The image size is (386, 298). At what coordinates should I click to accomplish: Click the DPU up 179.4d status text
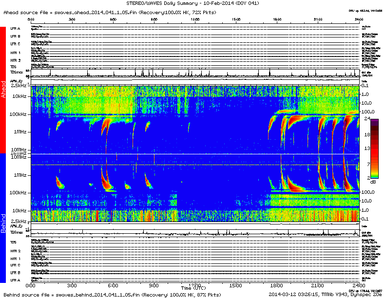(366, 291)
